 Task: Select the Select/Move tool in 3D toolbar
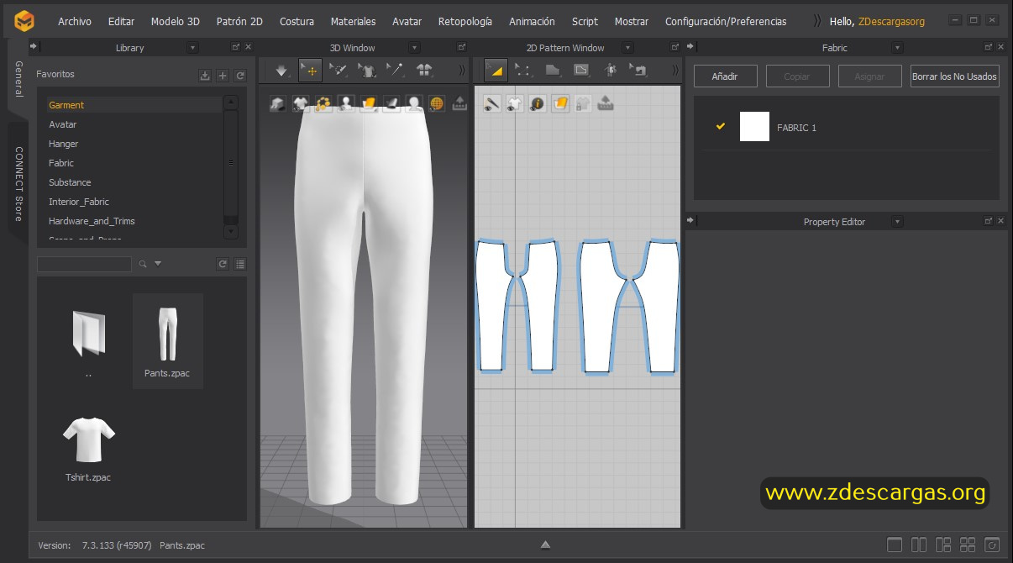311,71
